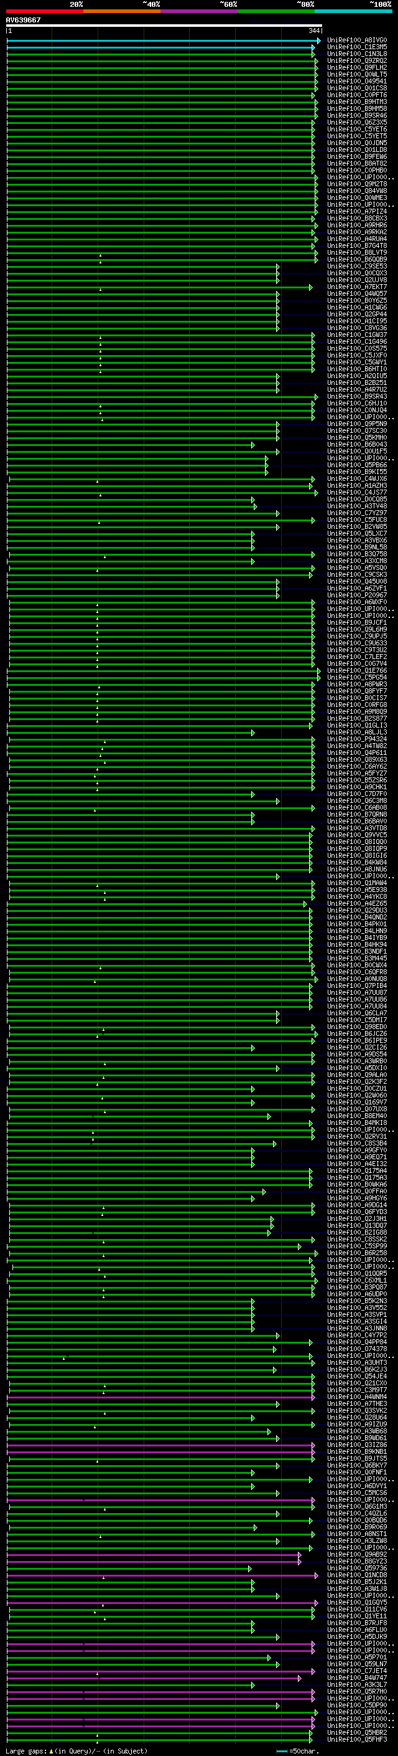This screenshot has width=398, height=1756.
Task: Open hit UniRef100_A1CWG6
Action: (357, 308)
